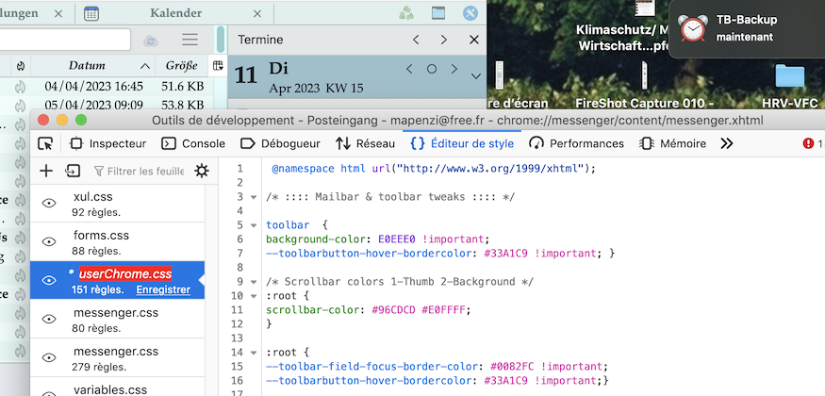Open the column picker icon
The width and height of the screenshot is (825, 396).
pos(218,66)
